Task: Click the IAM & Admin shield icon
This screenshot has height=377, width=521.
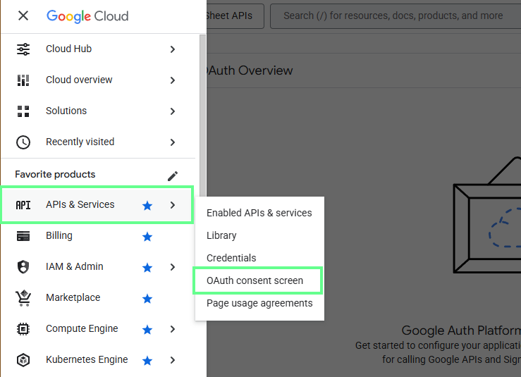Action: click(23, 267)
